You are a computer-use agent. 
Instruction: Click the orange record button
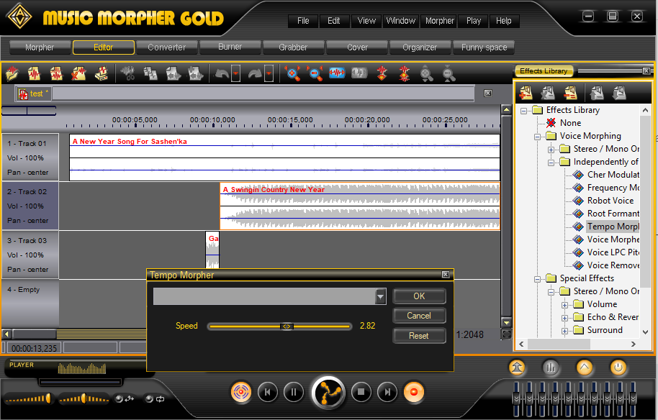[414, 393]
